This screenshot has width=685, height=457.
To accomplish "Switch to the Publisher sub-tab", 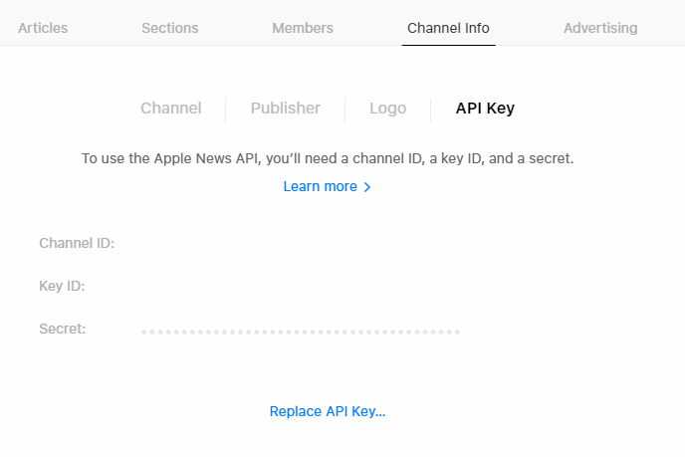I will (286, 108).
